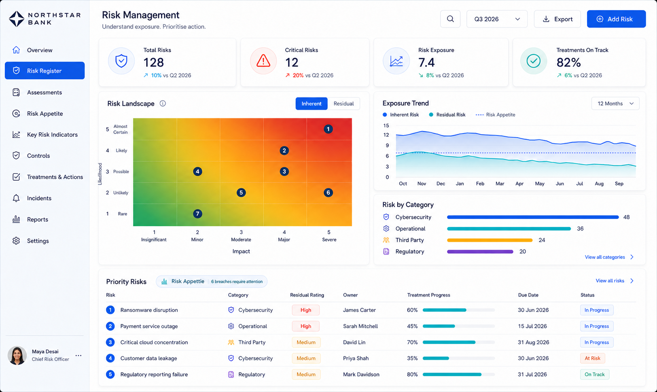Open Treatments & Actions in sidebar

pos(45,177)
